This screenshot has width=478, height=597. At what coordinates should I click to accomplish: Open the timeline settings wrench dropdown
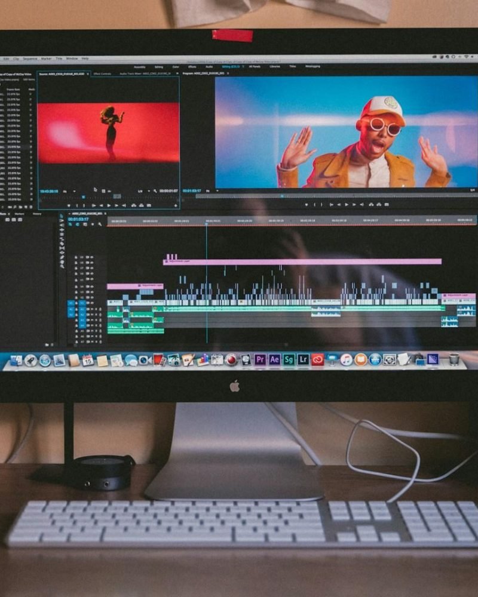click(x=100, y=224)
